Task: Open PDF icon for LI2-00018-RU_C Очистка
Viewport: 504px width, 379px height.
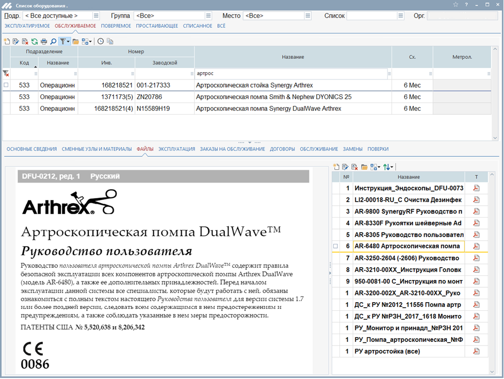Action: [x=476, y=200]
